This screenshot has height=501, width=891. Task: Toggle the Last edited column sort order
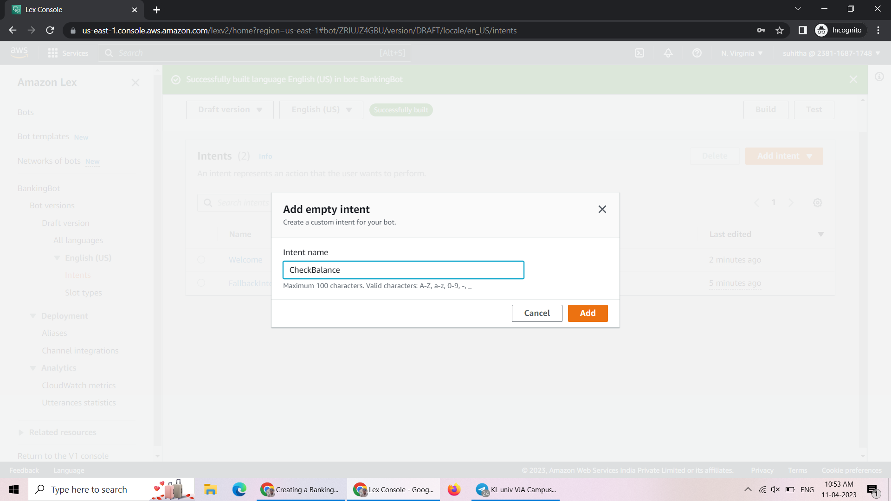point(821,234)
